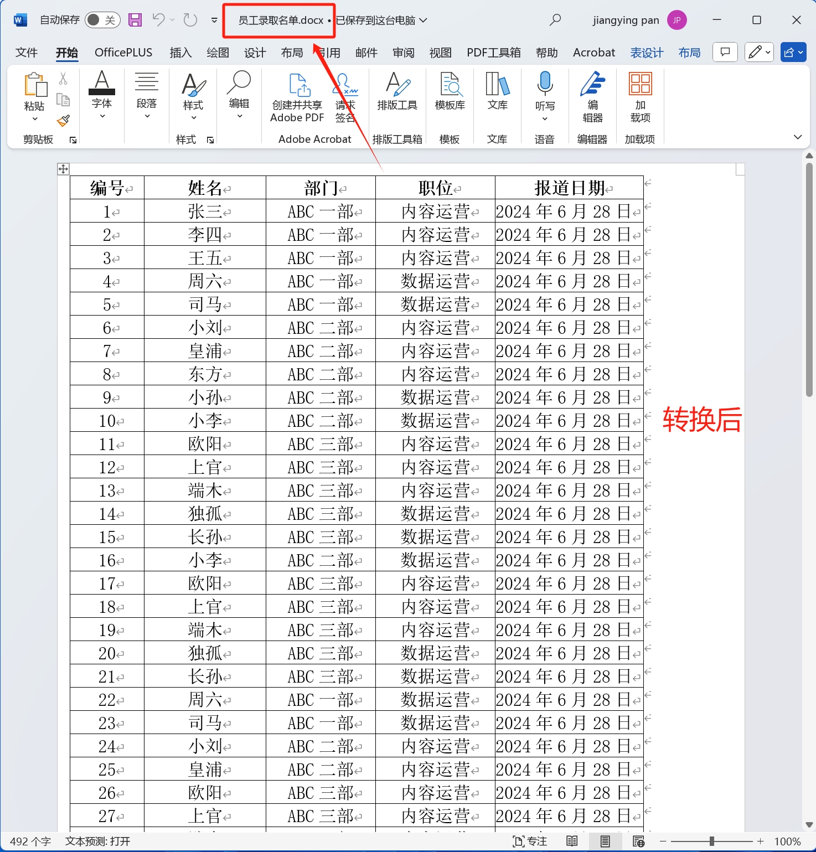Toggle 专注 focus mode in status bar
The height and width of the screenshot is (852, 816).
(x=529, y=841)
